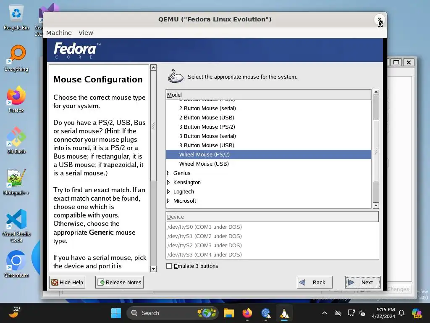
Task: Select 3 Button Mouse (USB)
Action: pos(268,145)
